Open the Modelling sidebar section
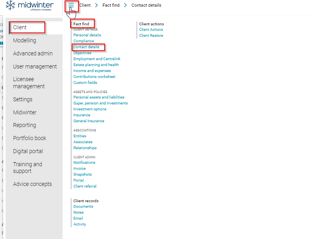This screenshot has height=239, width=311. pos(25,40)
